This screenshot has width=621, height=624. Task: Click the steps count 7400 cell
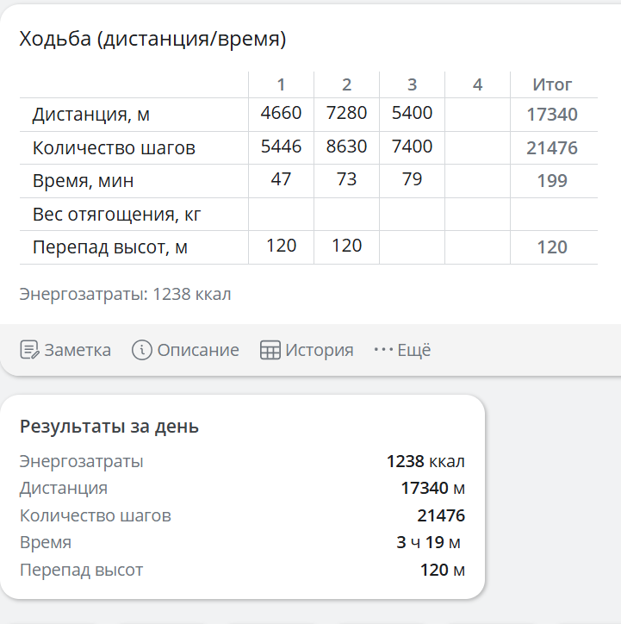412,147
